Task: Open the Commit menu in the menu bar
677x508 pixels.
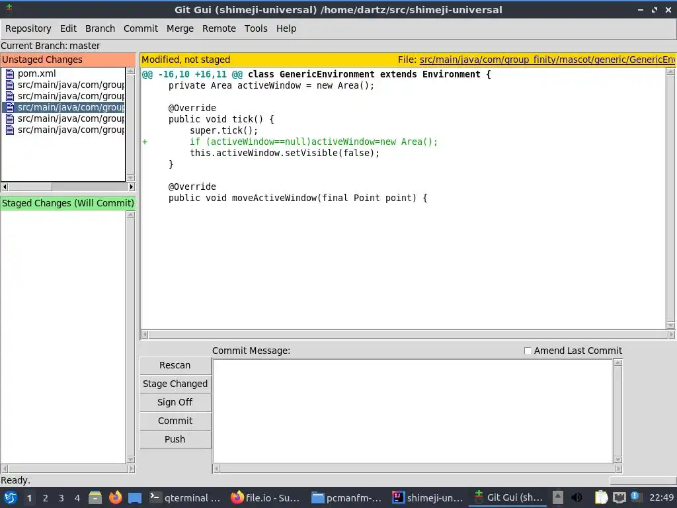Action: (x=141, y=28)
